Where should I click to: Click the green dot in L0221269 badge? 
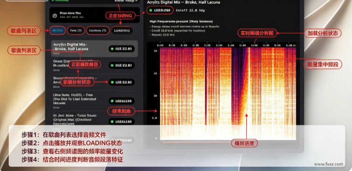(151, 10)
